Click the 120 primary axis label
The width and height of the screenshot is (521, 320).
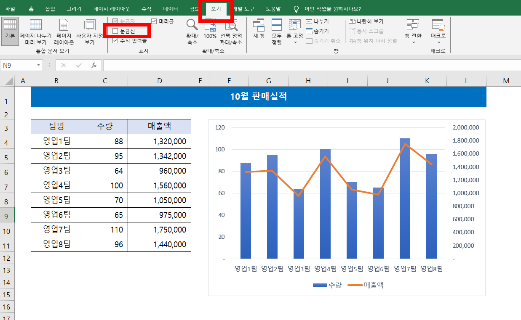(220, 127)
